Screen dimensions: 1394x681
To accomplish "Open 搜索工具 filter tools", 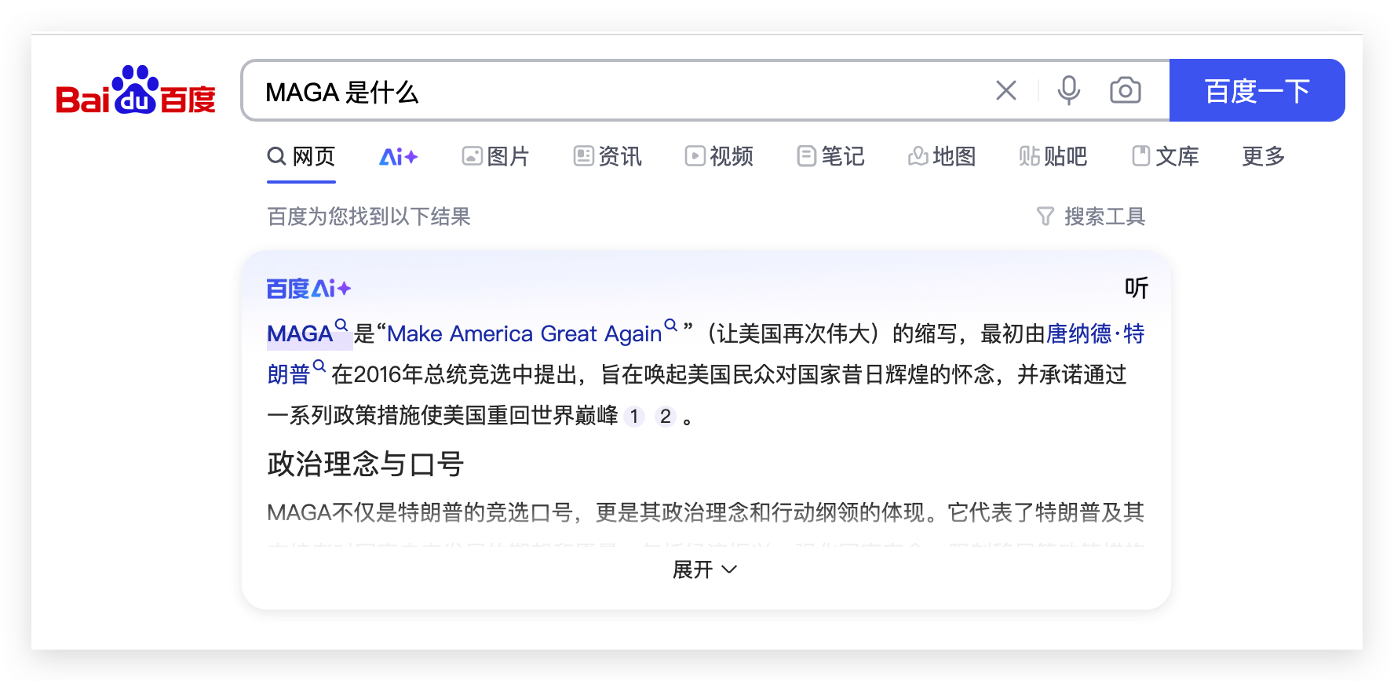I will [1091, 217].
